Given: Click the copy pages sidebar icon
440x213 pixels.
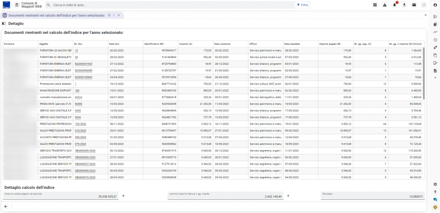Looking at the screenshot, I should 435,55.
